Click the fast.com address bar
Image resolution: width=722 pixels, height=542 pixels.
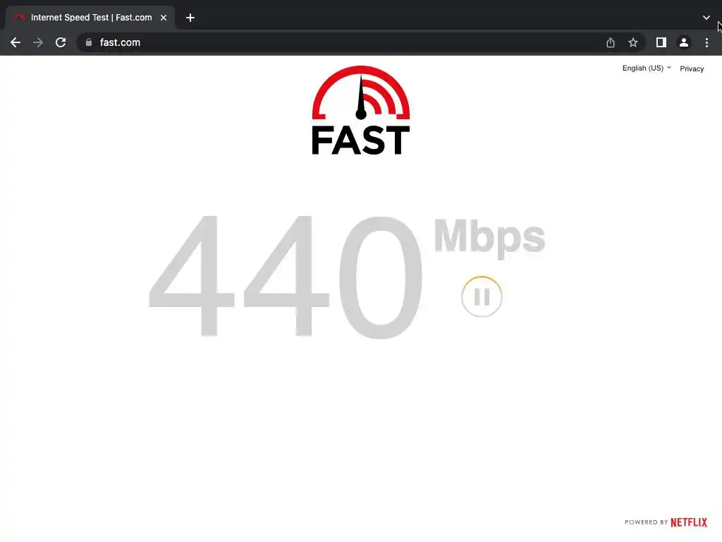(x=341, y=42)
